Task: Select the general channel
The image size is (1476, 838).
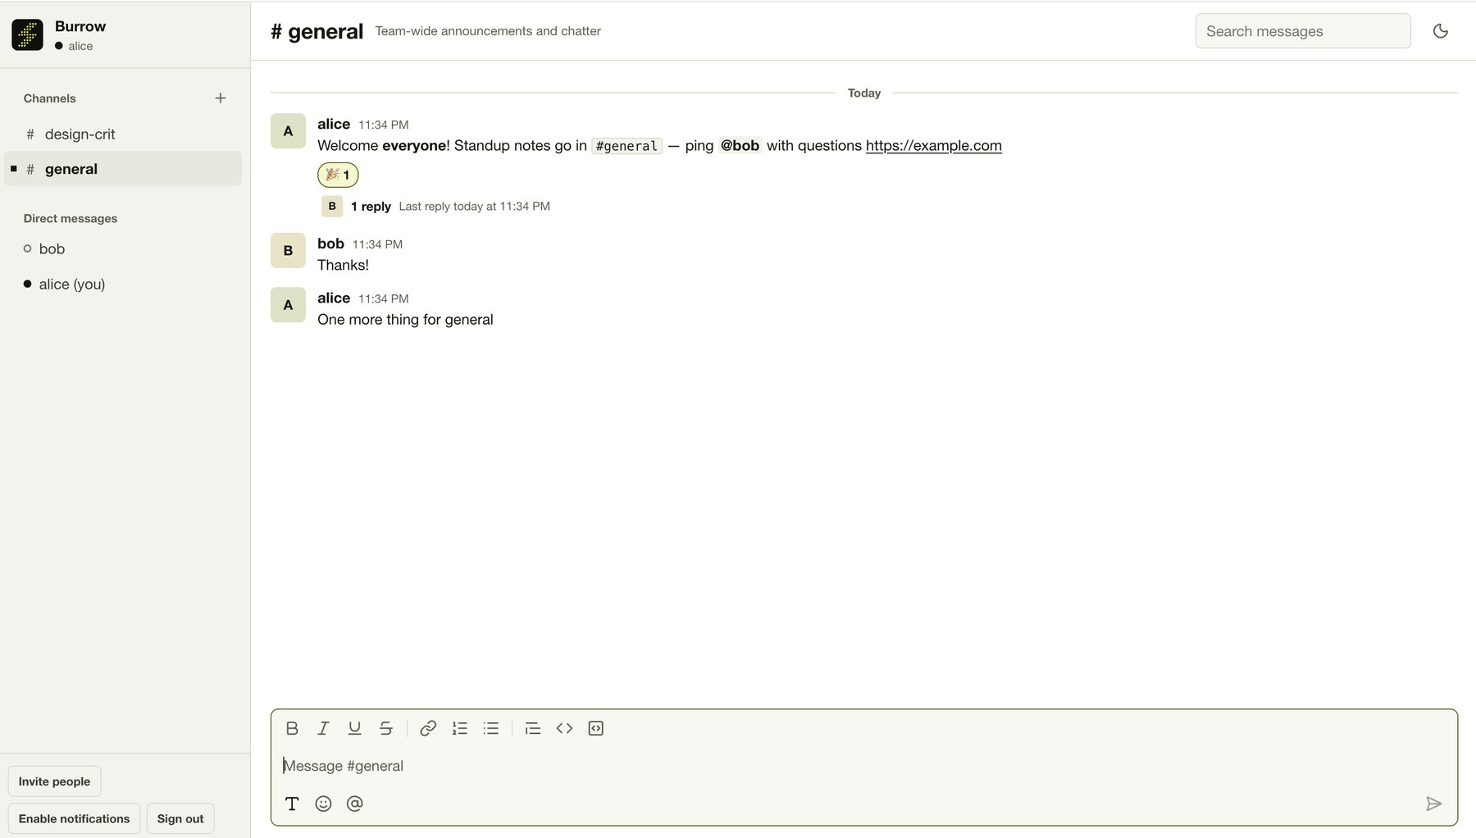Action: 123,169
